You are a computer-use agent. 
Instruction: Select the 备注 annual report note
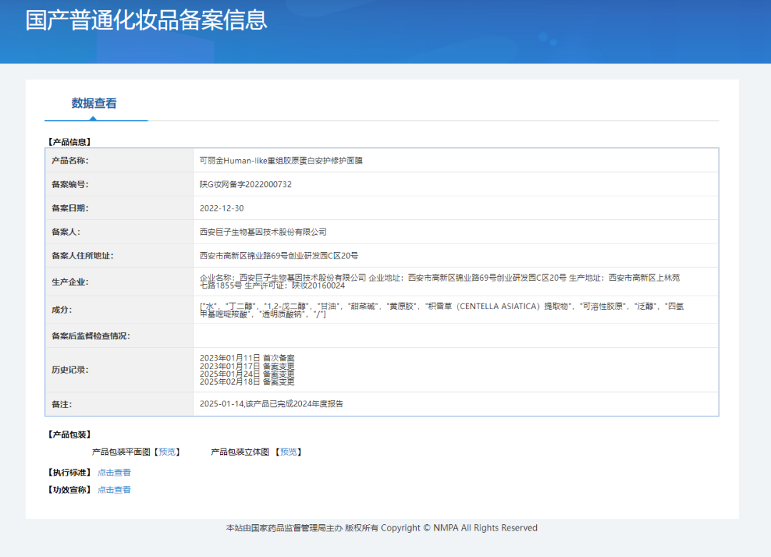tap(271, 403)
